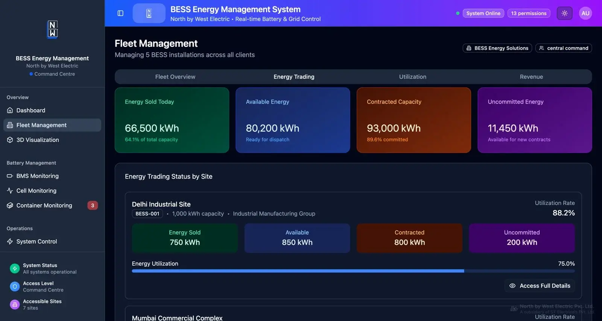Click the central command badge
The height and width of the screenshot is (321, 602).
(x=563, y=48)
